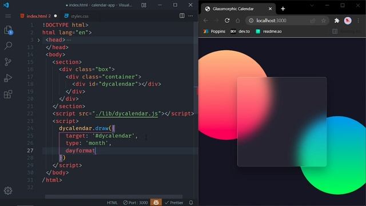
Task: Open the Search panel in VS Code
Action: click(x=9, y=46)
